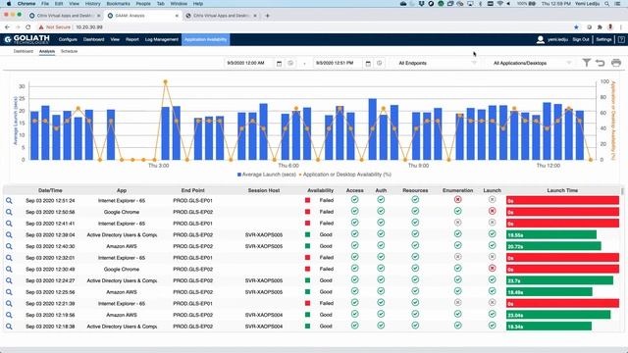The image size is (628, 353).
Task: Inspect the 12:19:56 Amazon AWS entry
Action: point(9,315)
